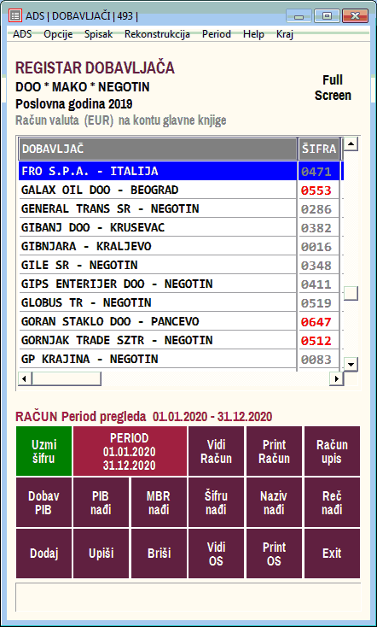Click the Print OS button

click(x=274, y=554)
